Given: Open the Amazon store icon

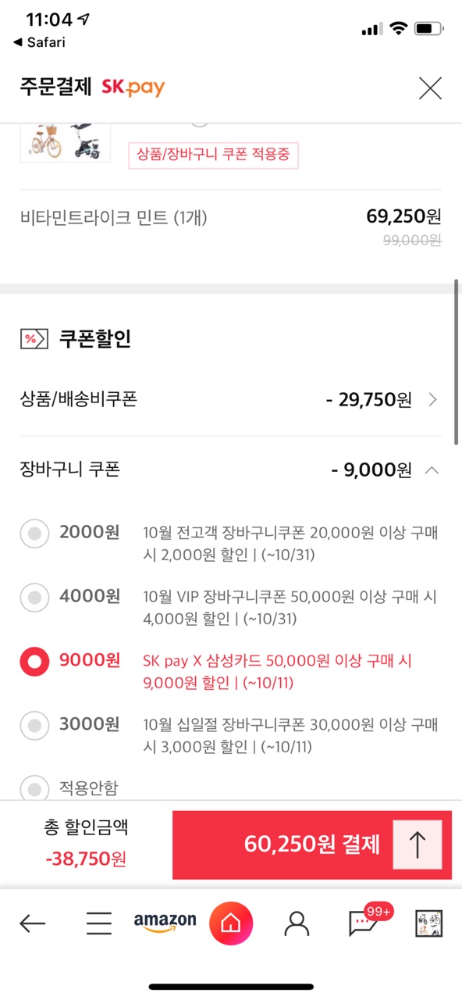Looking at the screenshot, I should [x=165, y=923].
